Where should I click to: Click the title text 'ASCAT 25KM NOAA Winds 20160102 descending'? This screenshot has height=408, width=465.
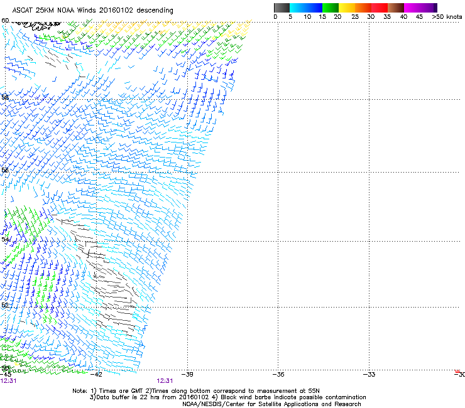click(x=93, y=11)
